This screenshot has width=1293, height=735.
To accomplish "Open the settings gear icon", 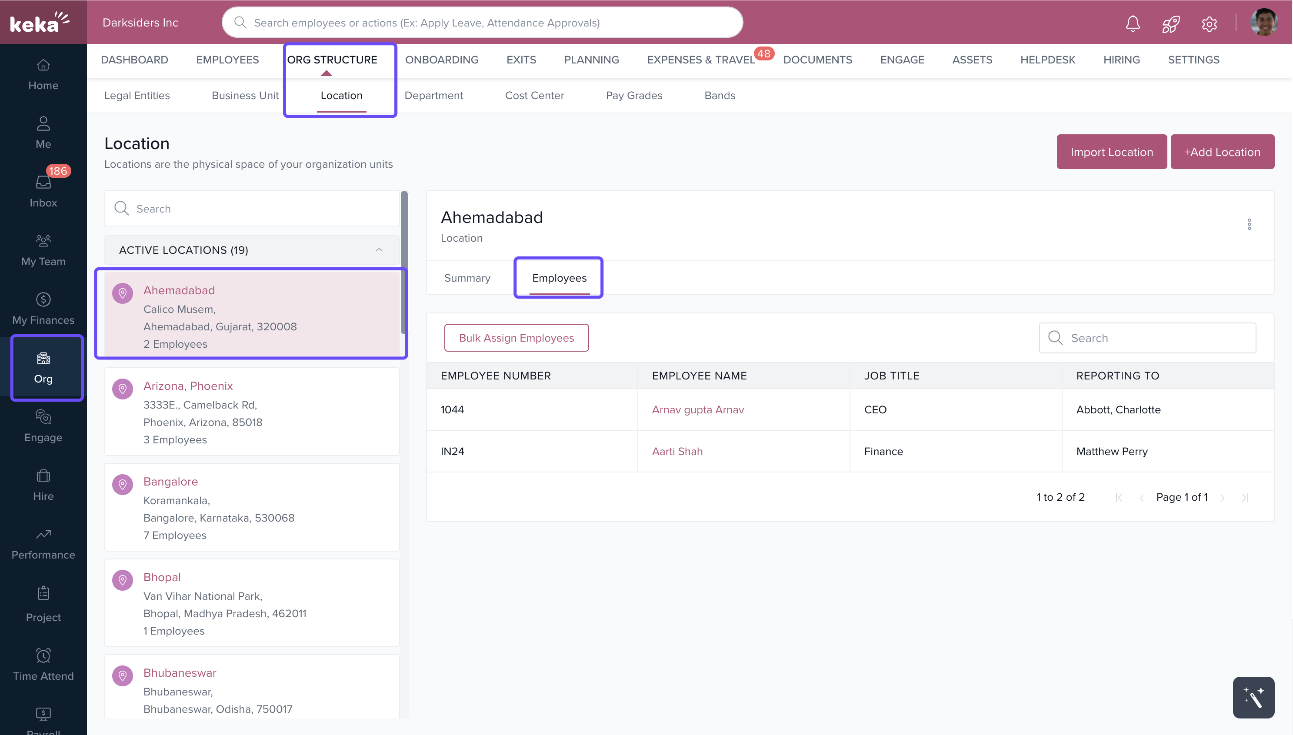I will [1209, 24].
